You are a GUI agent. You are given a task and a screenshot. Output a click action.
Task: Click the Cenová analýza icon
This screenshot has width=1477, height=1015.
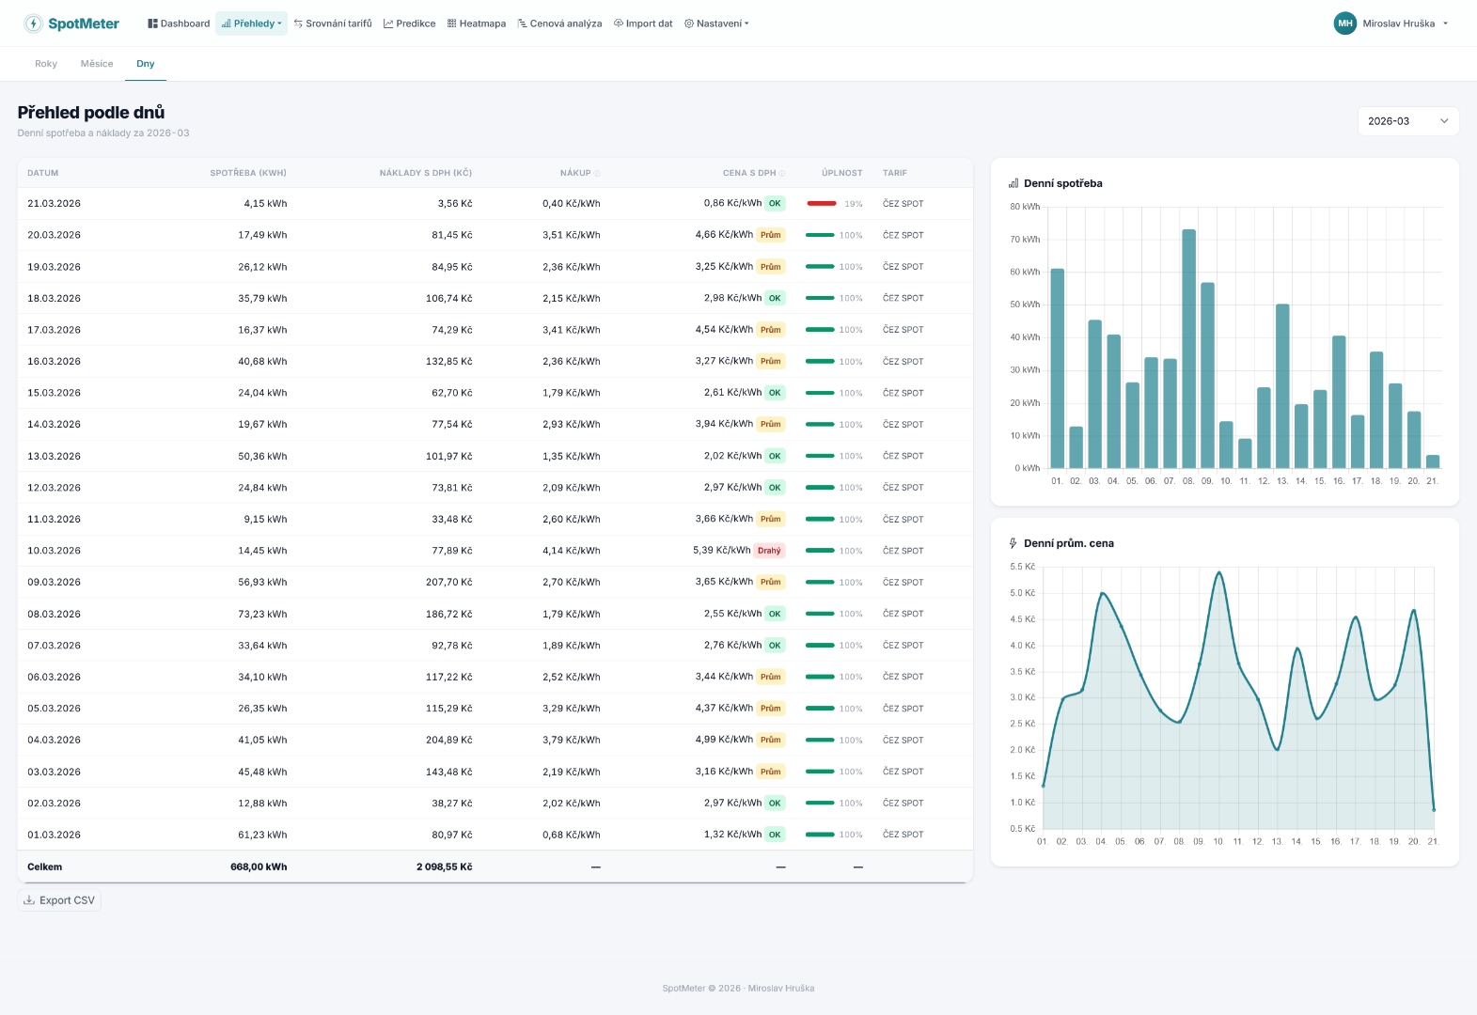coord(522,23)
